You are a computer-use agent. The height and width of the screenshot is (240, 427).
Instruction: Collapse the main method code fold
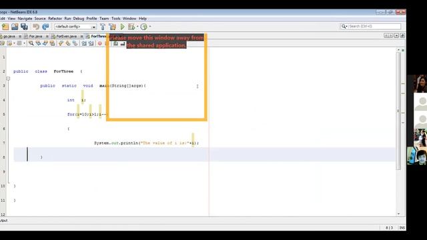point(8,79)
